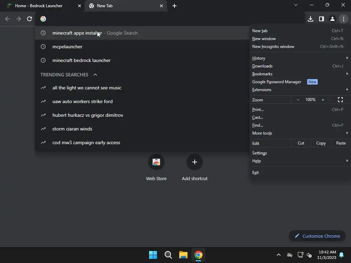Open the taskbar clock and date

pyautogui.click(x=327, y=255)
